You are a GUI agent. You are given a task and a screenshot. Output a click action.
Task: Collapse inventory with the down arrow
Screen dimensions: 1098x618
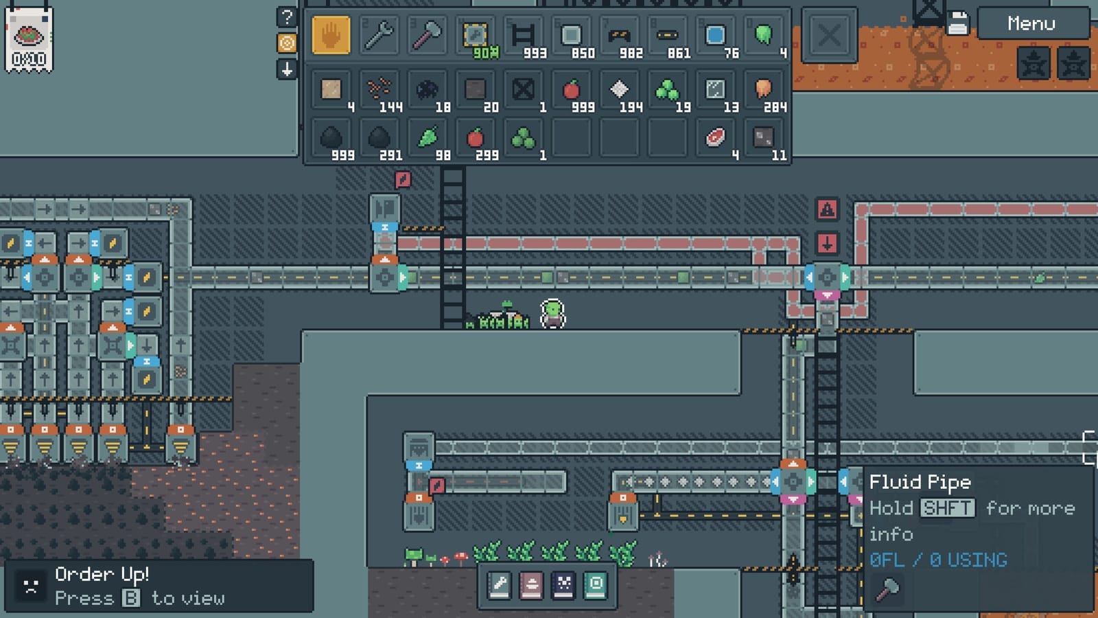(x=287, y=69)
